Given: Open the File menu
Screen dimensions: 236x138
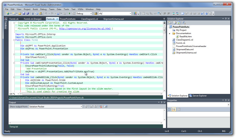Looking at the screenshot, I should tap(7, 9).
